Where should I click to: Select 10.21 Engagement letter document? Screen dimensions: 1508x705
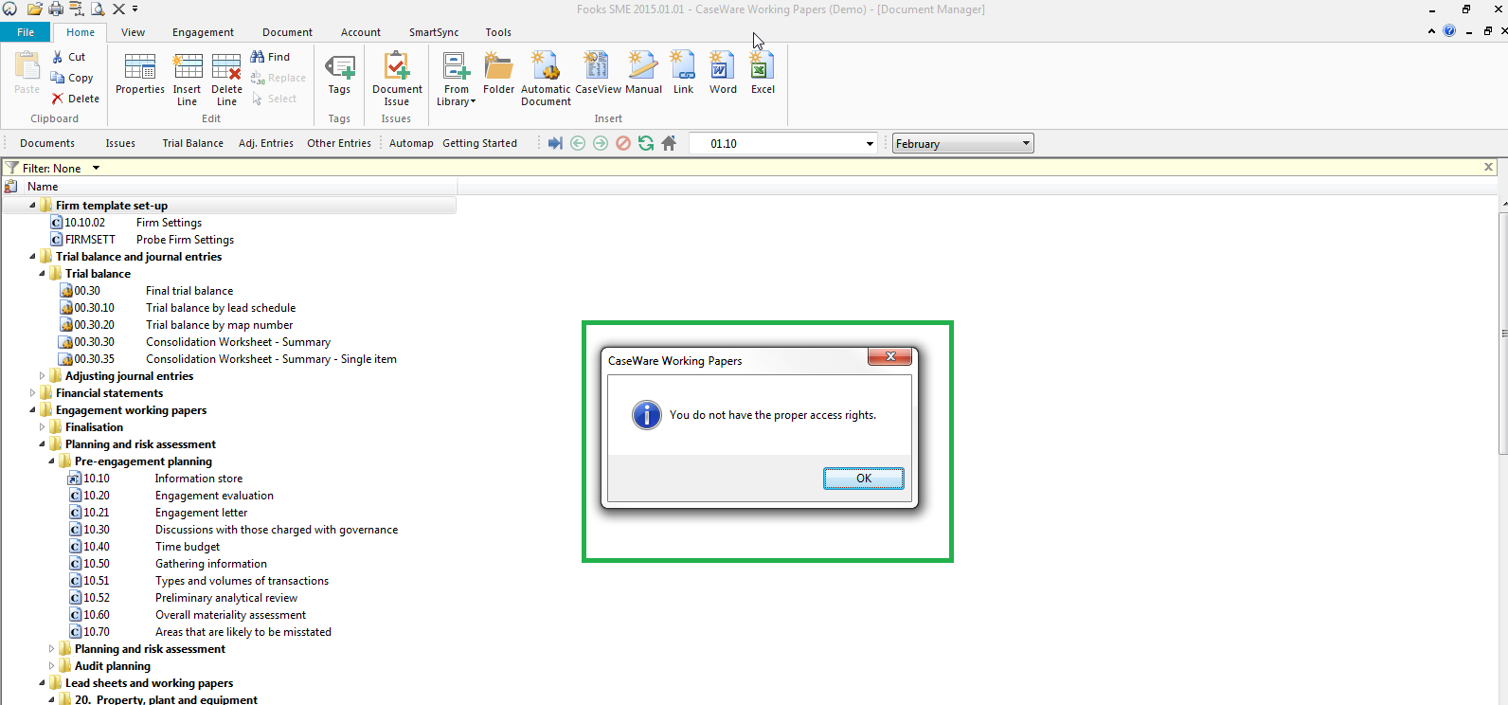click(x=158, y=513)
